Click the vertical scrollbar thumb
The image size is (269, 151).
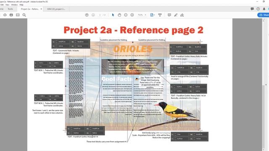tap(264, 117)
